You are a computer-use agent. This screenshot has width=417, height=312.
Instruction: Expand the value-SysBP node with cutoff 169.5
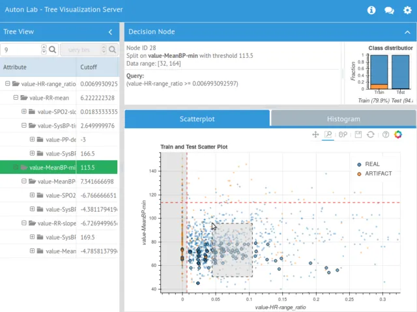[32, 237]
